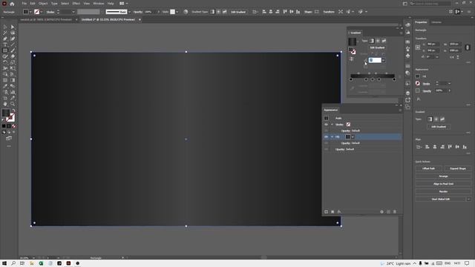Select the Selection tool arrow

(x=5, y=27)
